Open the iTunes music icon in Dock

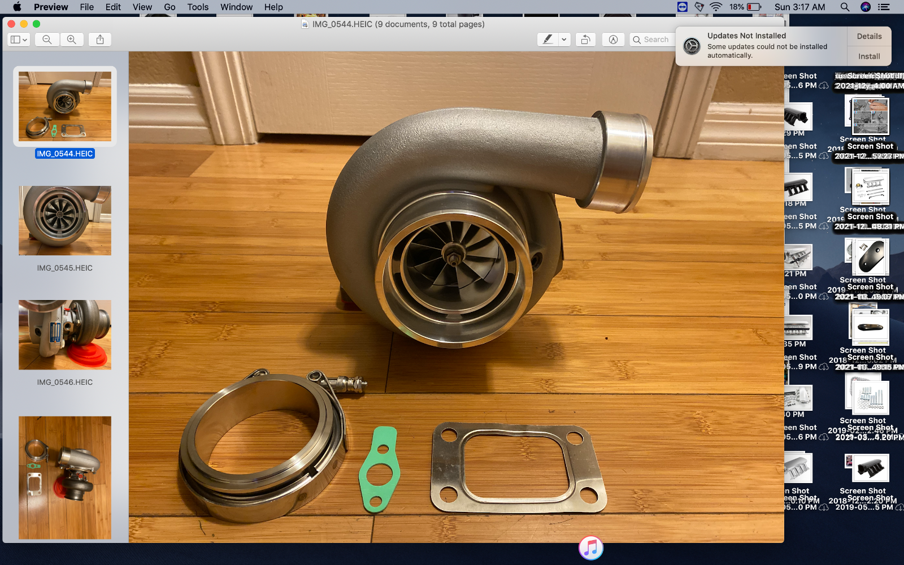pyautogui.click(x=591, y=547)
